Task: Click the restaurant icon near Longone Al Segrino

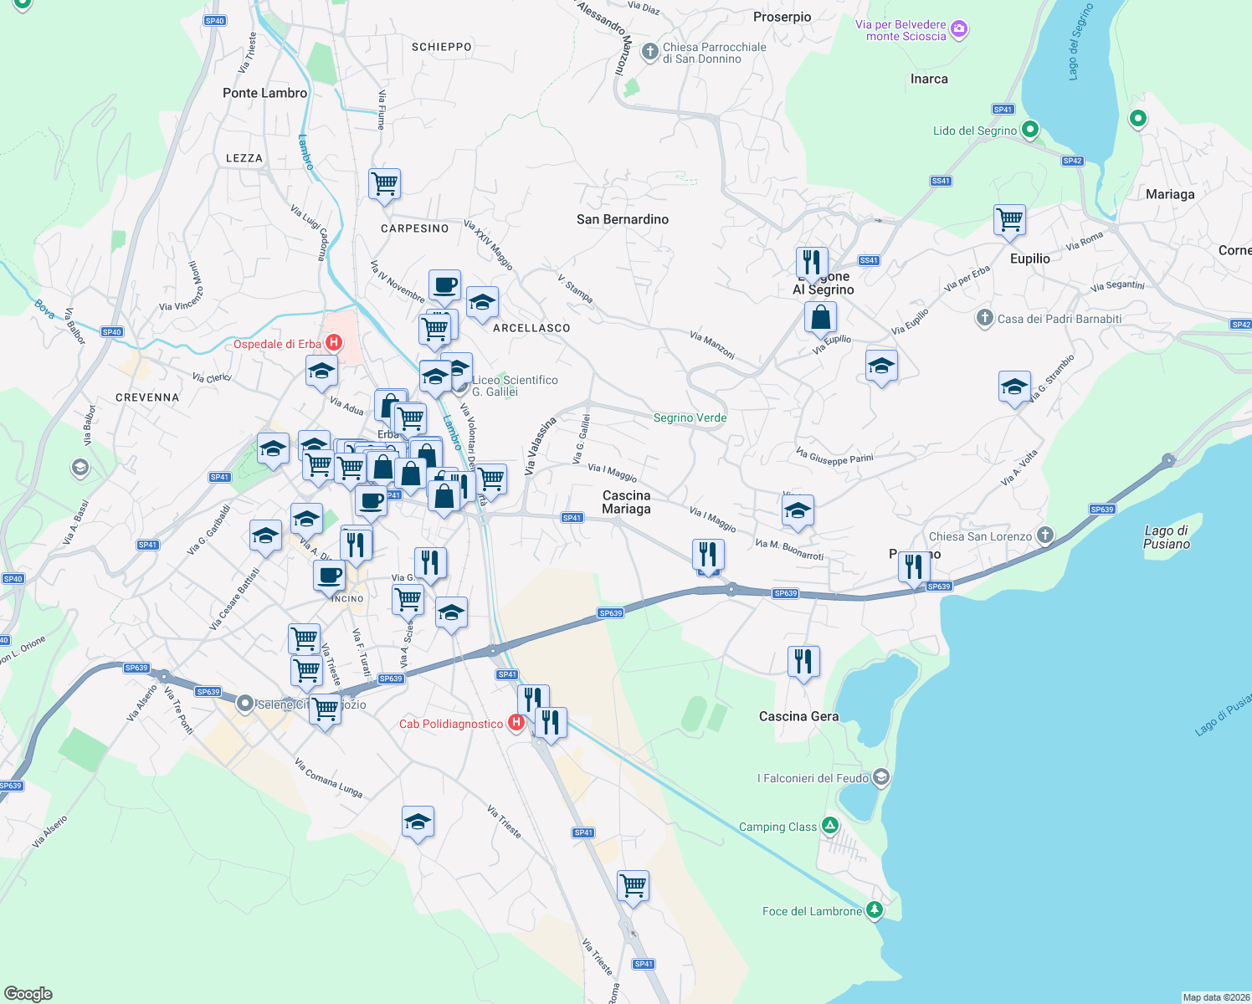Action: [811, 262]
